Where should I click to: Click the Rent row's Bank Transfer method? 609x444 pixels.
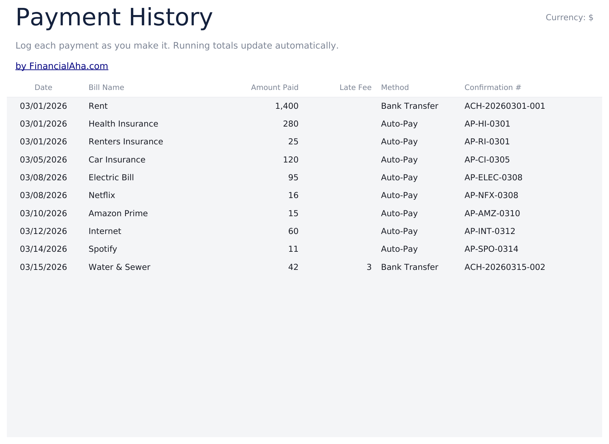[x=410, y=106]
